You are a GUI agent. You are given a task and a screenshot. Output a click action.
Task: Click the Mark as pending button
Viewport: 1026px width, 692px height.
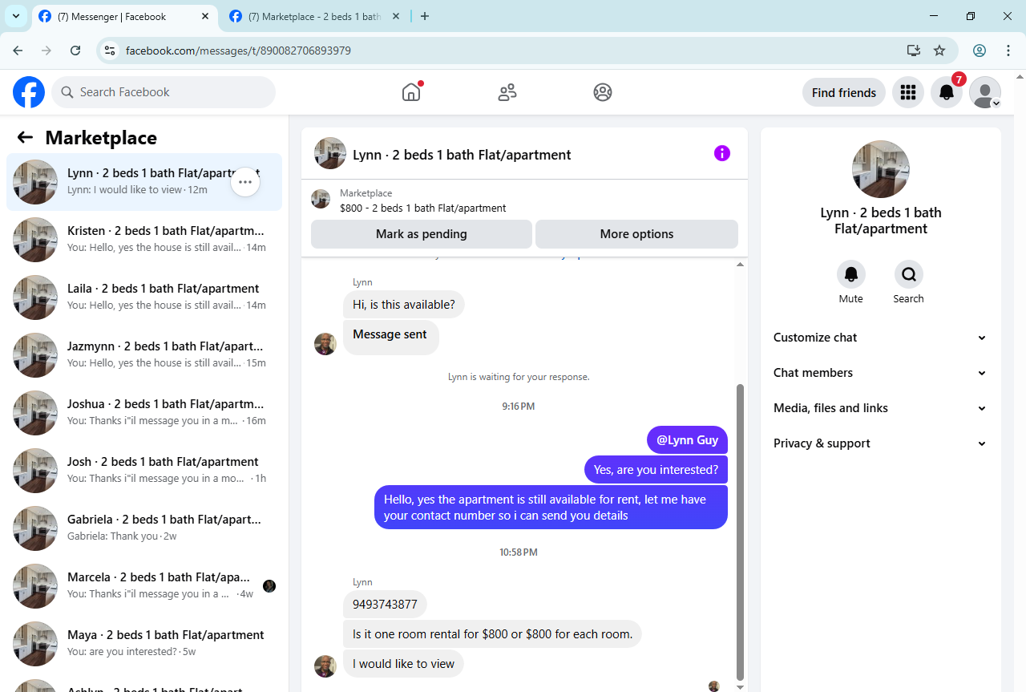coord(422,234)
